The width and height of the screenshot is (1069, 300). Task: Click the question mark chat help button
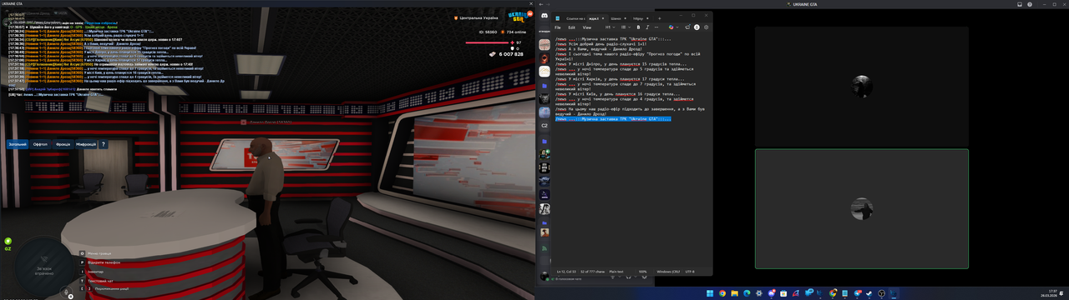pos(104,144)
